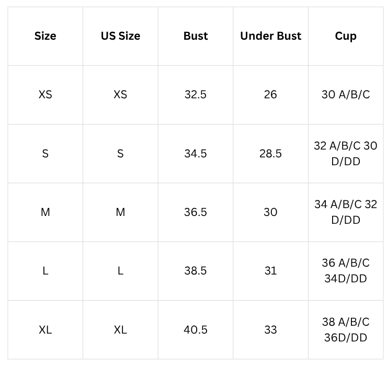Select the "Under Bust" column header
The height and width of the screenshot is (366, 387).
[270, 36]
